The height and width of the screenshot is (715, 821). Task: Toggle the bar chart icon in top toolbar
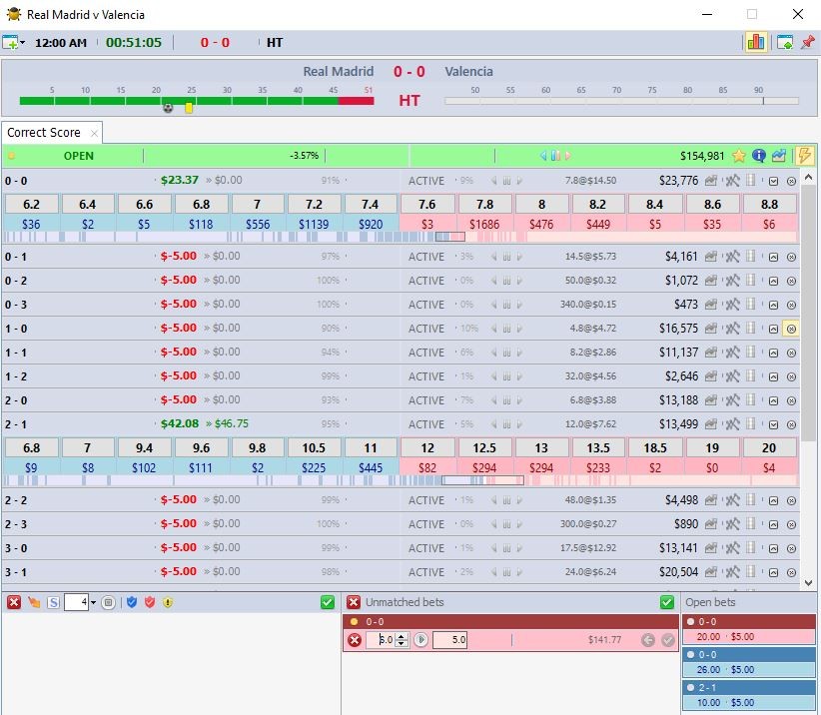click(755, 42)
